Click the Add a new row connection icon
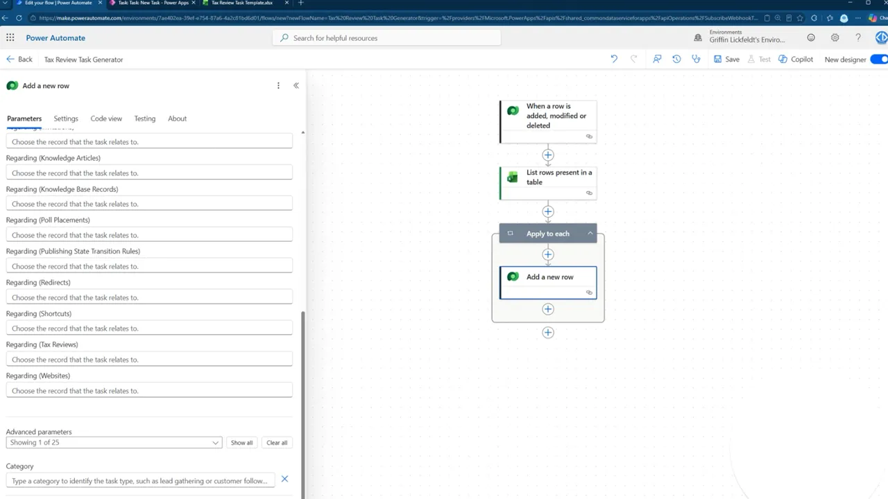 tap(589, 292)
